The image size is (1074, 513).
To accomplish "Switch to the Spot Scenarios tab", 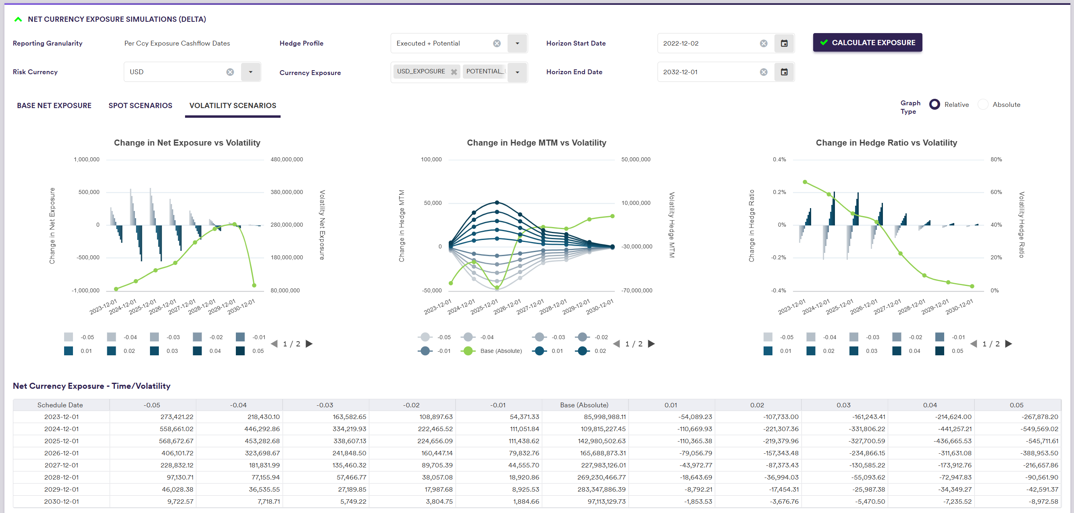I will pyautogui.click(x=140, y=106).
